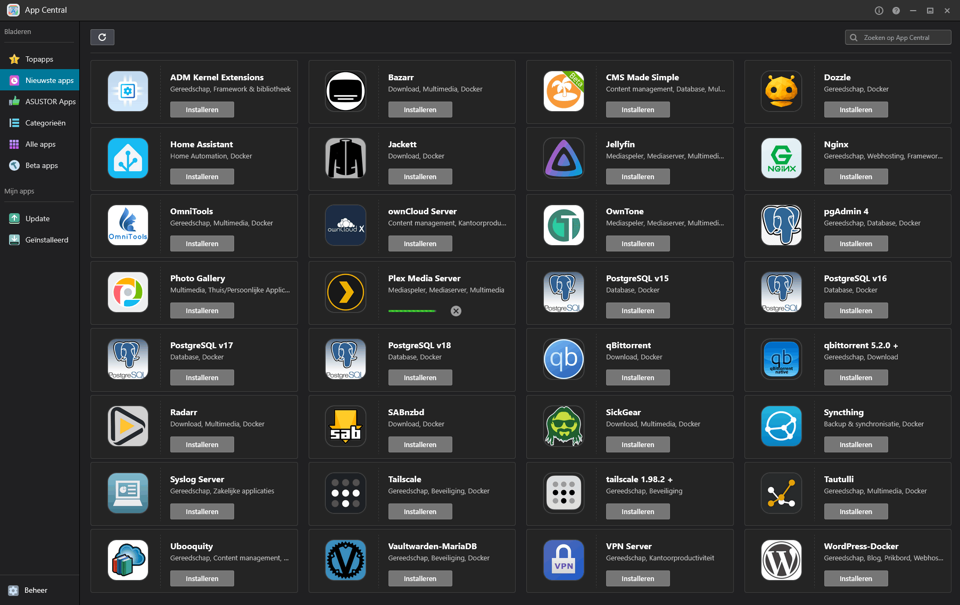Screen dimensions: 960x605
Task: Open the PostgreSQL v17 app icon
Action: coord(128,359)
